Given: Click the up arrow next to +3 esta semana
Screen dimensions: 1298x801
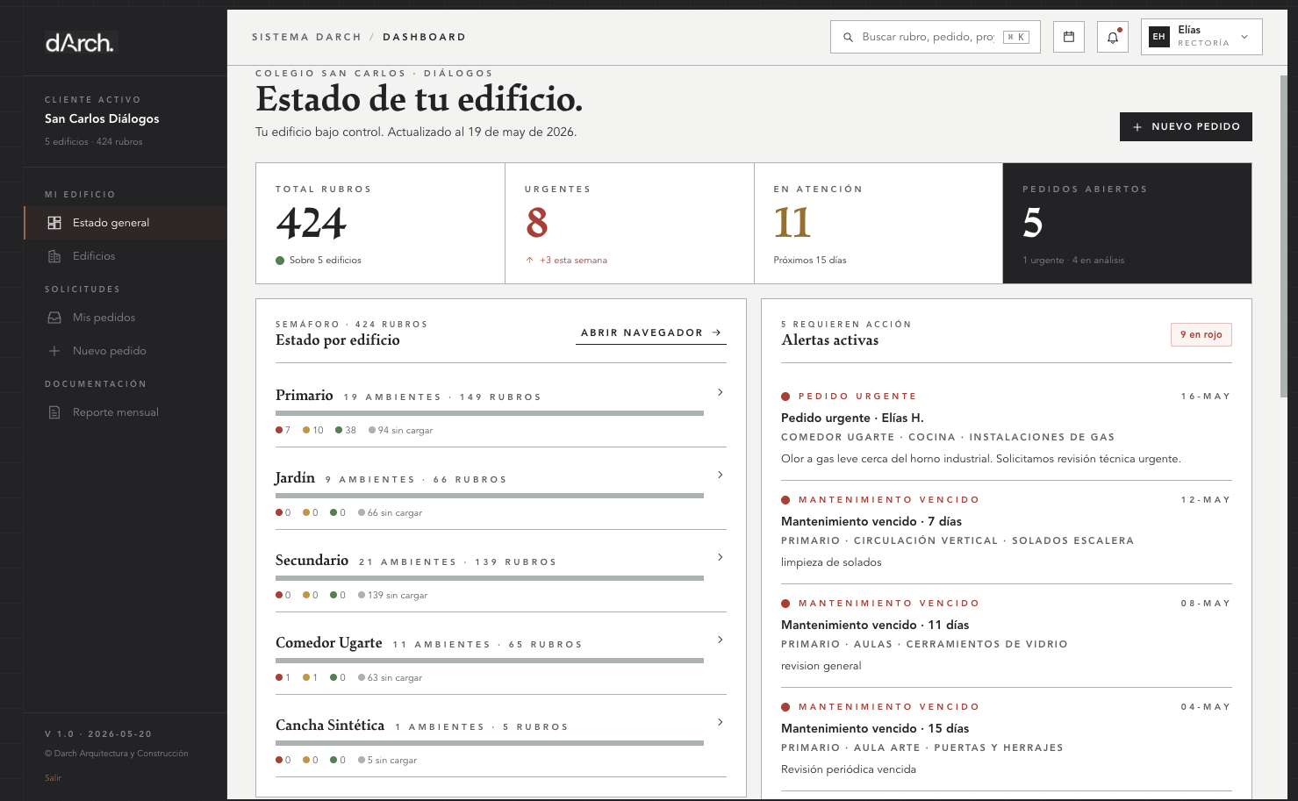Looking at the screenshot, I should pyautogui.click(x=529, y=261).
